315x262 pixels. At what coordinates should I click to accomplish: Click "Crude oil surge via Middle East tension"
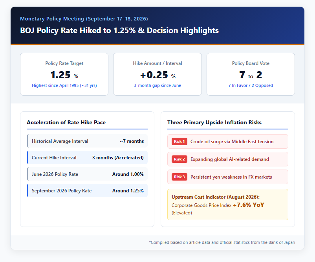pos(232,142)
